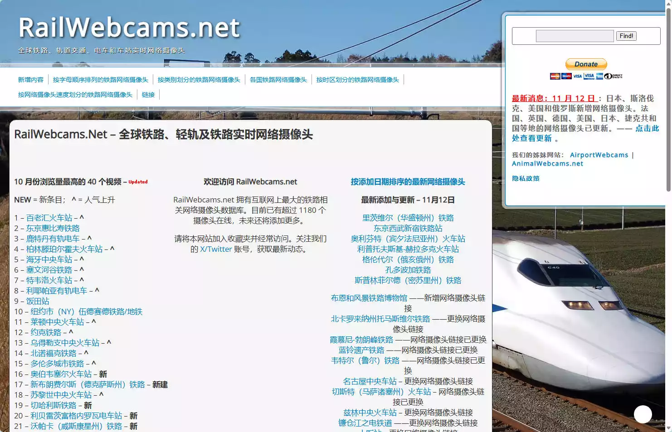
Task: Open the 新增内容 menu item
Action: (31, 80)
